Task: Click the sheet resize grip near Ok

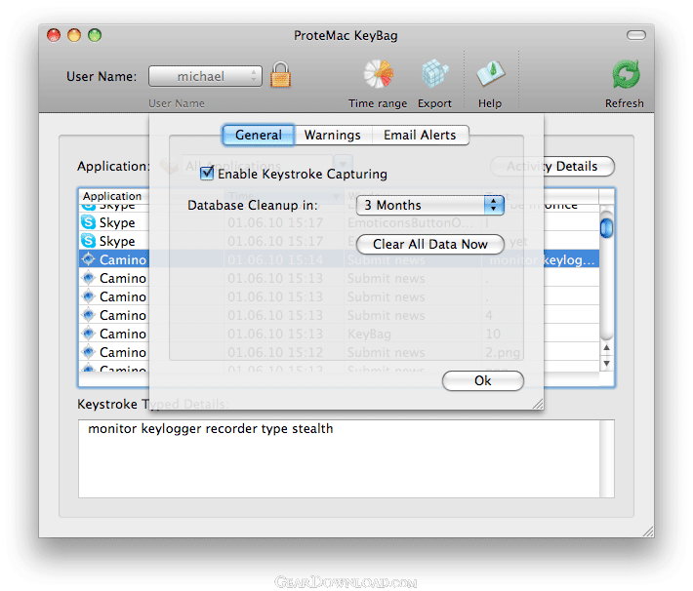Action: tap(538, 404)
